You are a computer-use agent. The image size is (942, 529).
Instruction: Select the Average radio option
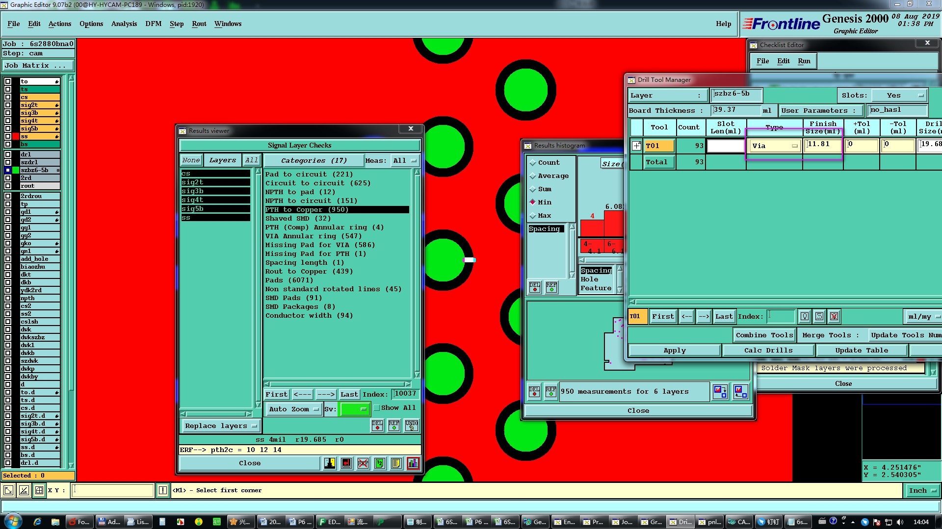(533, 176)
